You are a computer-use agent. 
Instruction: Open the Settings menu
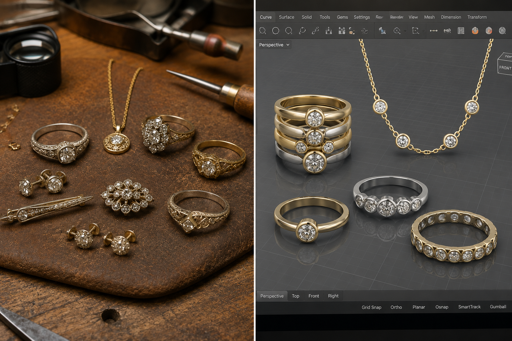362,17
